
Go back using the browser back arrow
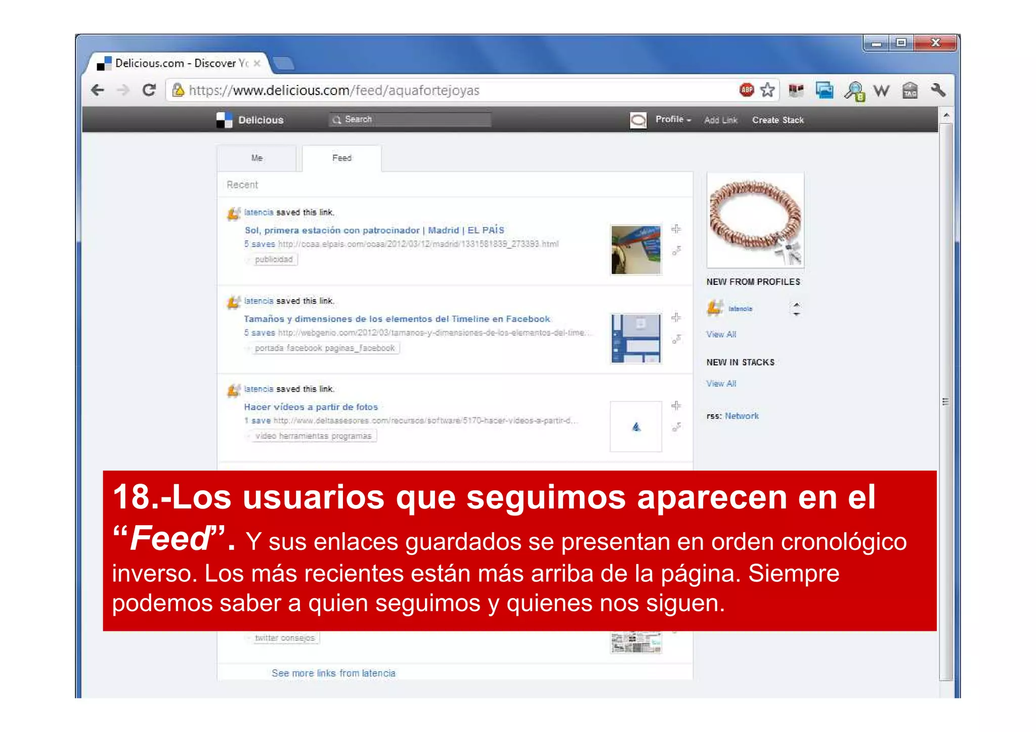click(97, 91)
